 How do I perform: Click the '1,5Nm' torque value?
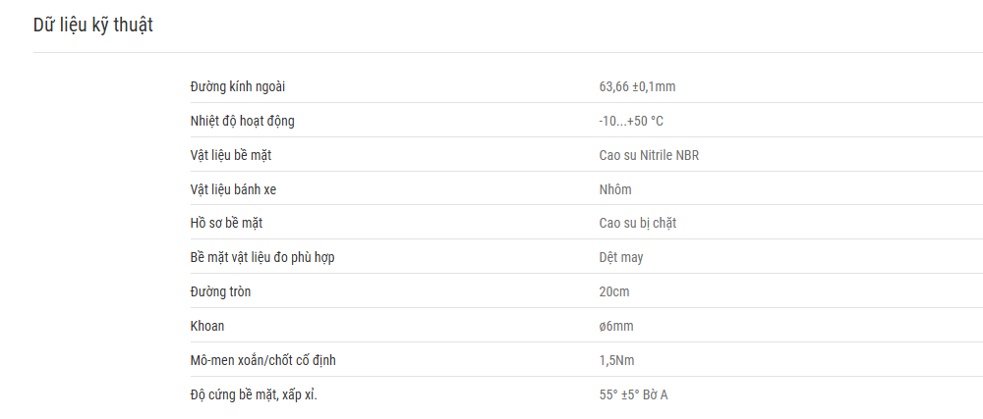tap(617, 361)
